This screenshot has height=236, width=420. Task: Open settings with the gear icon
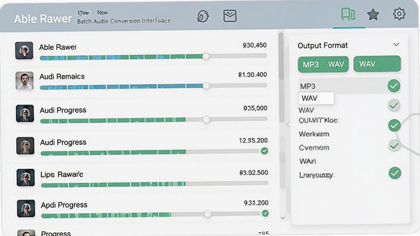pos(399,14)
